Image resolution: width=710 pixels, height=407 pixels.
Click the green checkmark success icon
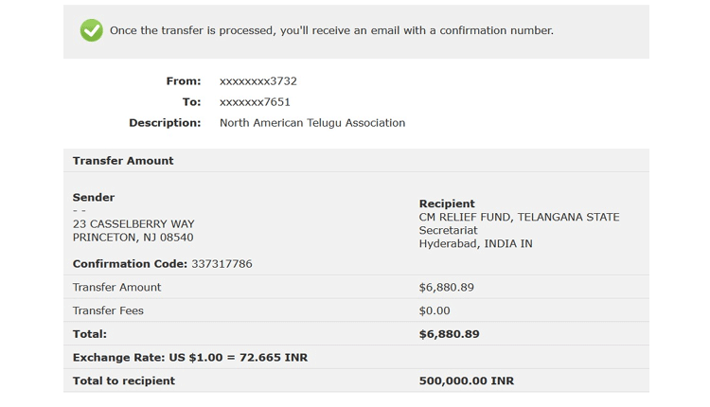click(92, 30)
